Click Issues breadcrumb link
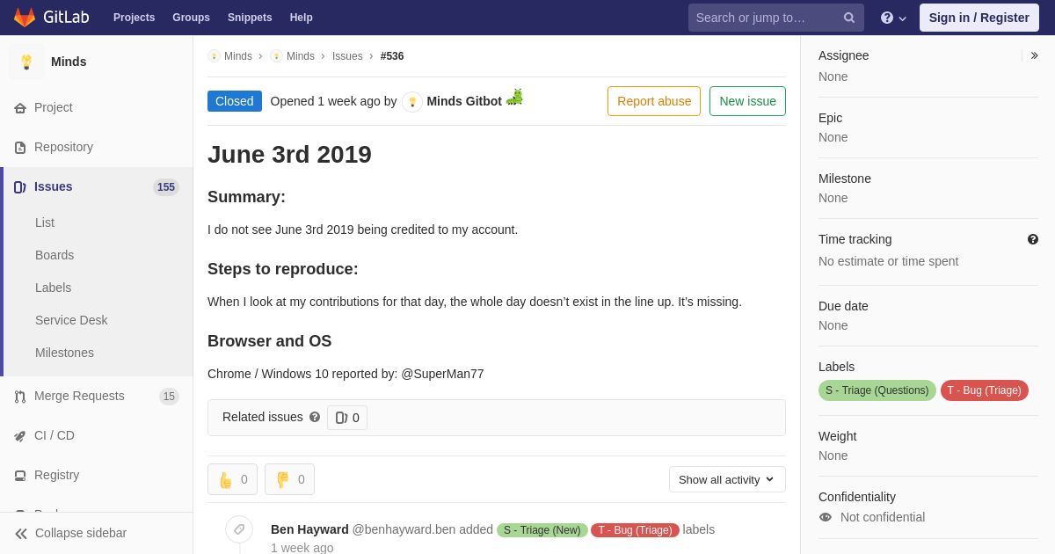Image resolution: width=1055 pixels, height=554 pixels. tap(347, 56)
